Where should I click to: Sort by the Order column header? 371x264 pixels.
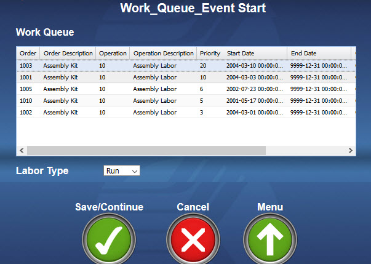pyautogui.click(x=28, y=54)
